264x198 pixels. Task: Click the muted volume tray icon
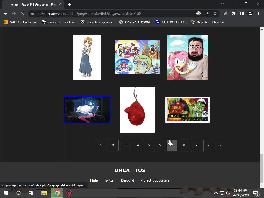(x=228, y=193)
